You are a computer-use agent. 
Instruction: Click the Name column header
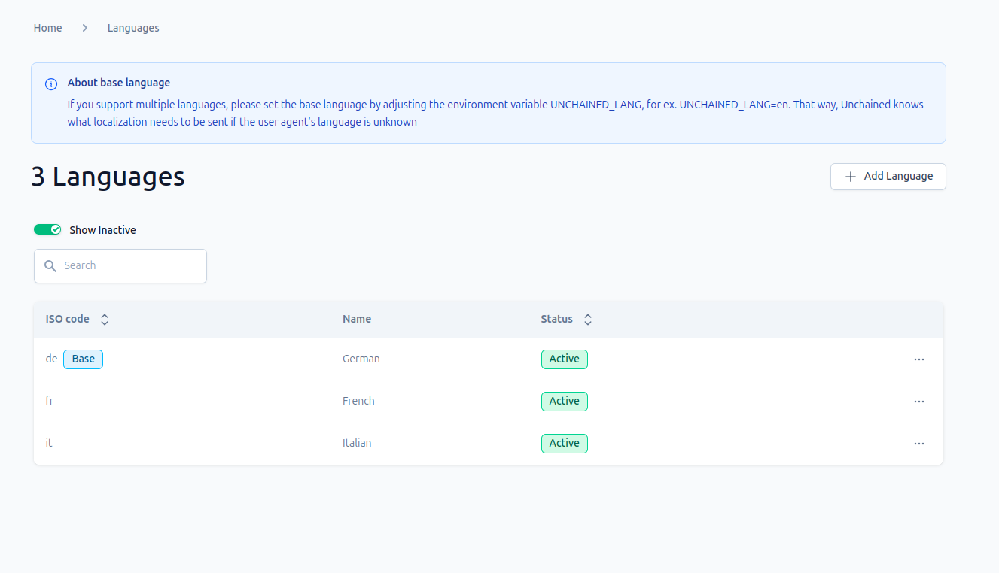357,319
